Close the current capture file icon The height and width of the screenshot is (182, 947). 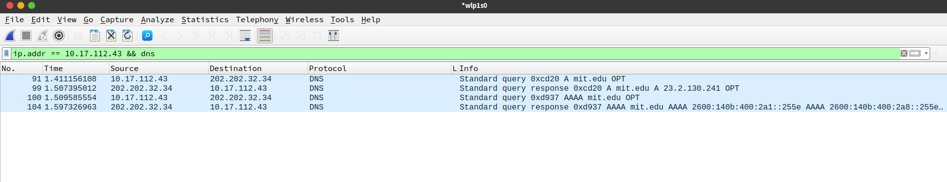(111, 36)
